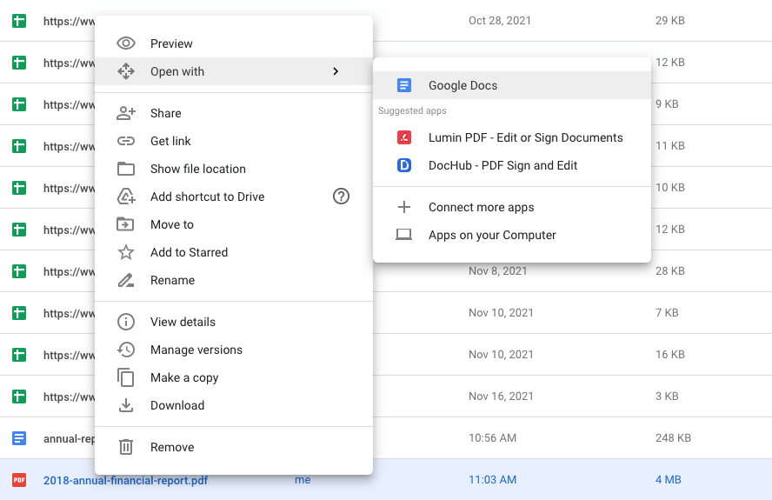Click the Rename pencil icon
Screen dimensions: 772x500
click(x=126, y=280)
